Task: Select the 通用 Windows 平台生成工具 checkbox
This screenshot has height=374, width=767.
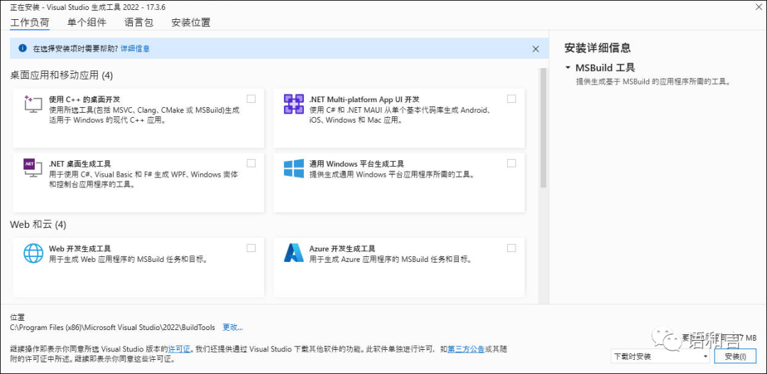Action: tap(512, 163)
